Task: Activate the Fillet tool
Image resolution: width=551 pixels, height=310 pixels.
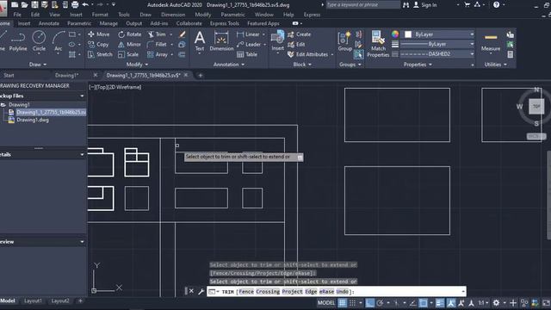Action: [157, 44]
